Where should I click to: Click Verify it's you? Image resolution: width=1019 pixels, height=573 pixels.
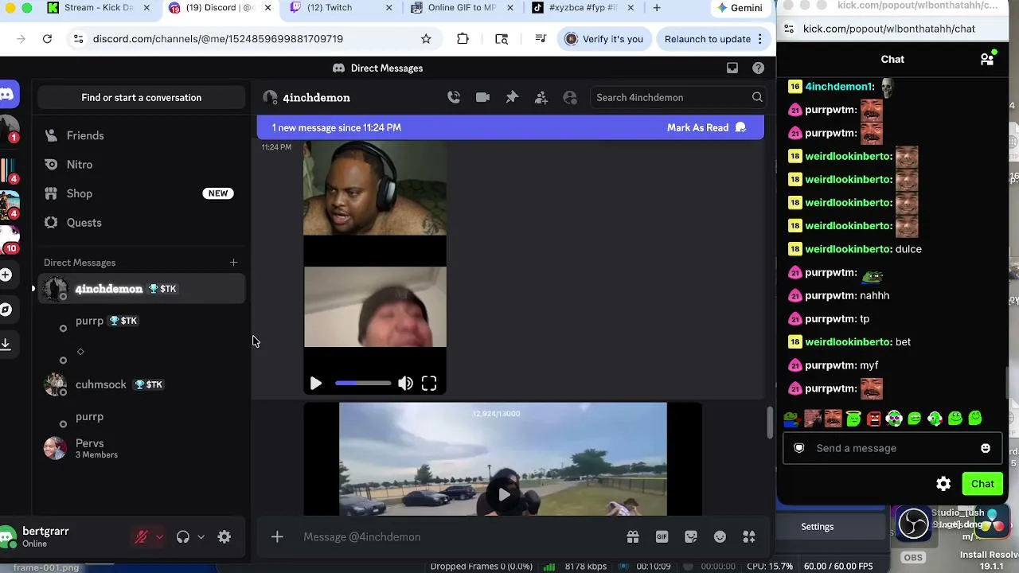coord(604,39)
